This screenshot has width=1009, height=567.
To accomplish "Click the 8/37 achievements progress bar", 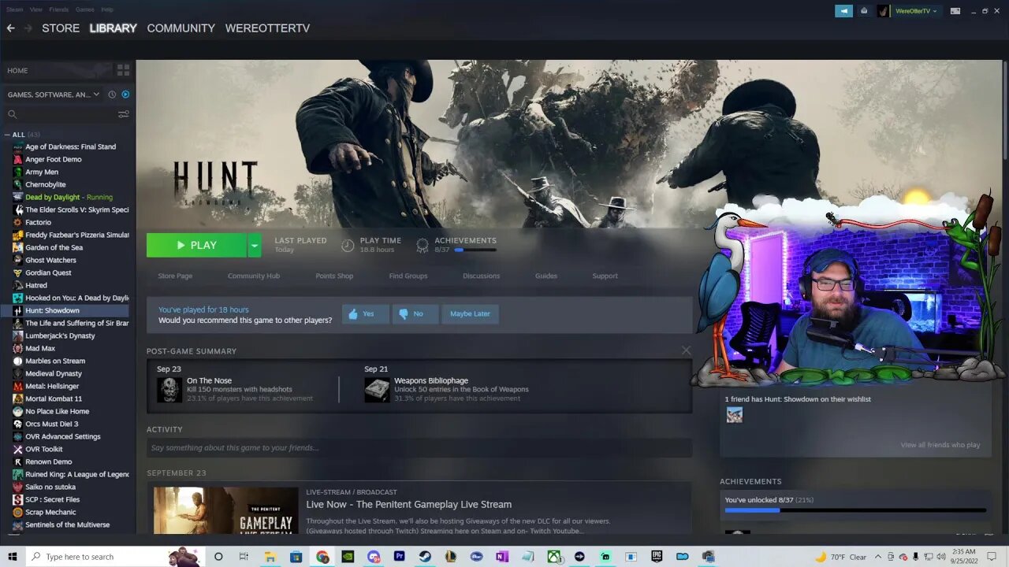I will [x=475, y=250].
